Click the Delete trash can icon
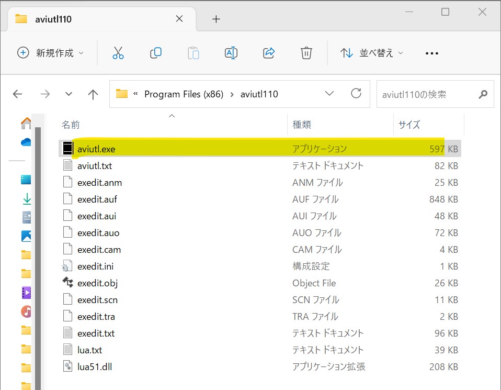The width and height of the screenshot is (501, 390). click(x=306, y=53)
